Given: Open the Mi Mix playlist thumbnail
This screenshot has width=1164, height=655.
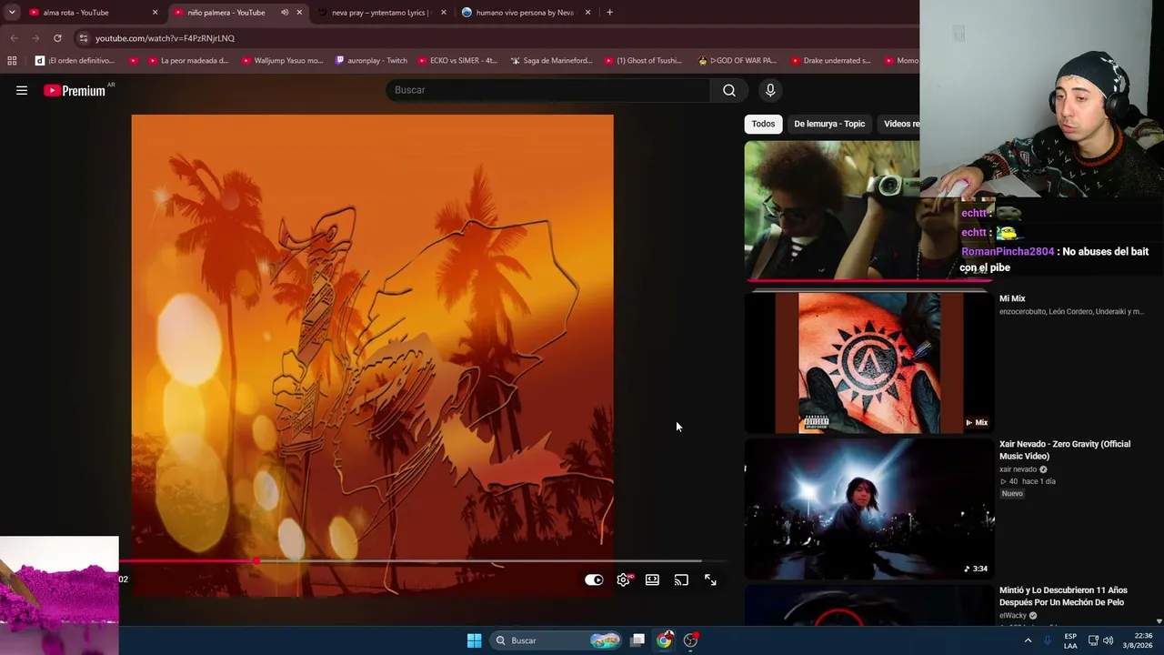Looking at the screenshot, I should pyautogui.click(x=868, y=363).
